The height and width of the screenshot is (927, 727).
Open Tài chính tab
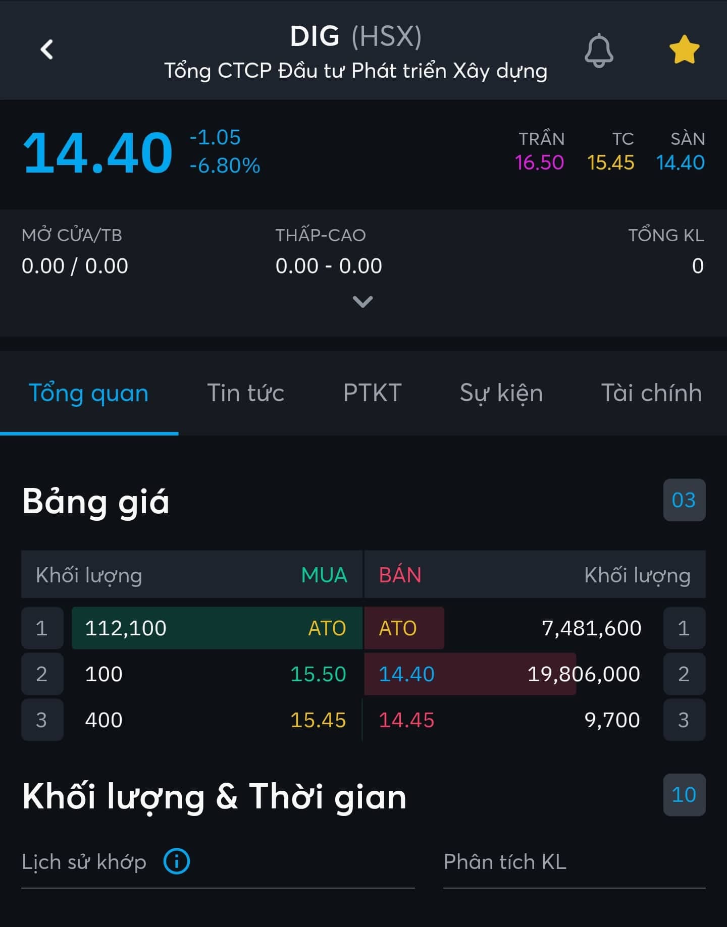[651, 393]
